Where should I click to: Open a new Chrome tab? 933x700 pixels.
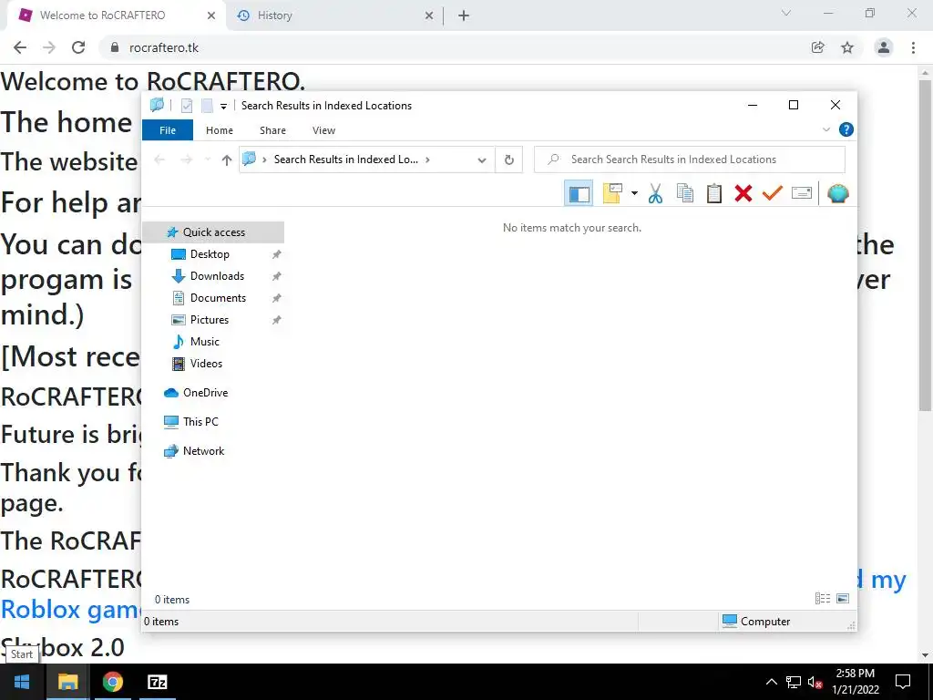(x=464, y=16)
